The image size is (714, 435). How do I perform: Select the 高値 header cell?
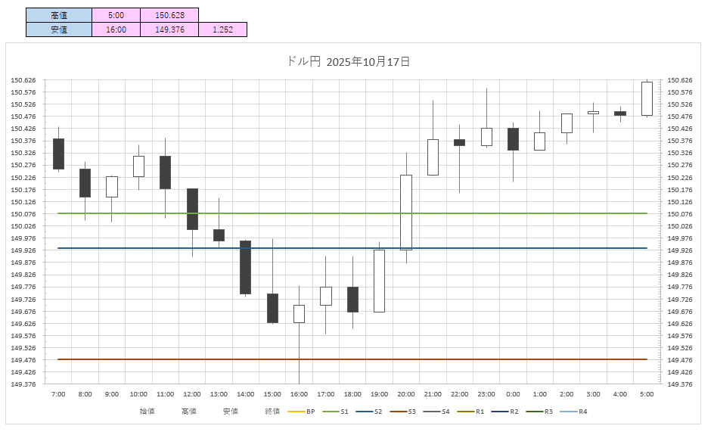58,14
